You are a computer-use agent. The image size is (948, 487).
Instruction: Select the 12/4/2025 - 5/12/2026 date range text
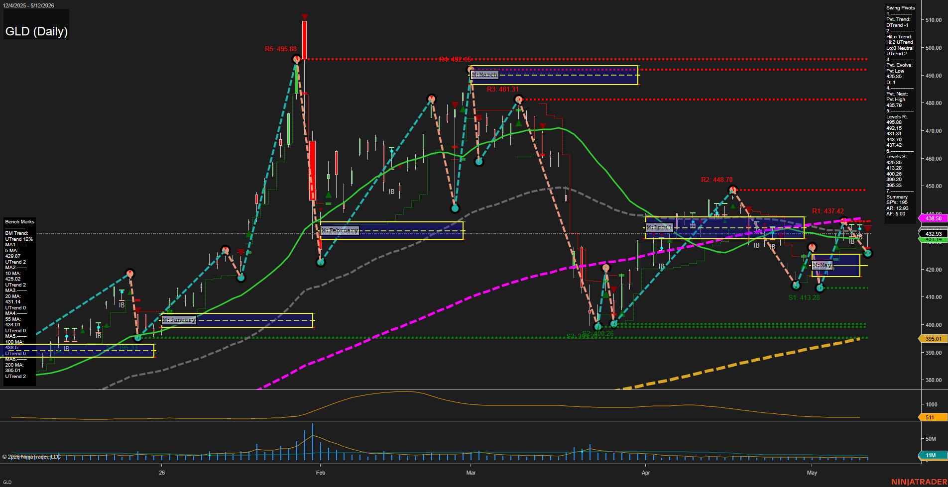coord(28,5)
